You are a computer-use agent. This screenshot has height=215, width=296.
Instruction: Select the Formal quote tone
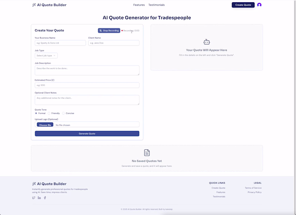coord(36,113)
